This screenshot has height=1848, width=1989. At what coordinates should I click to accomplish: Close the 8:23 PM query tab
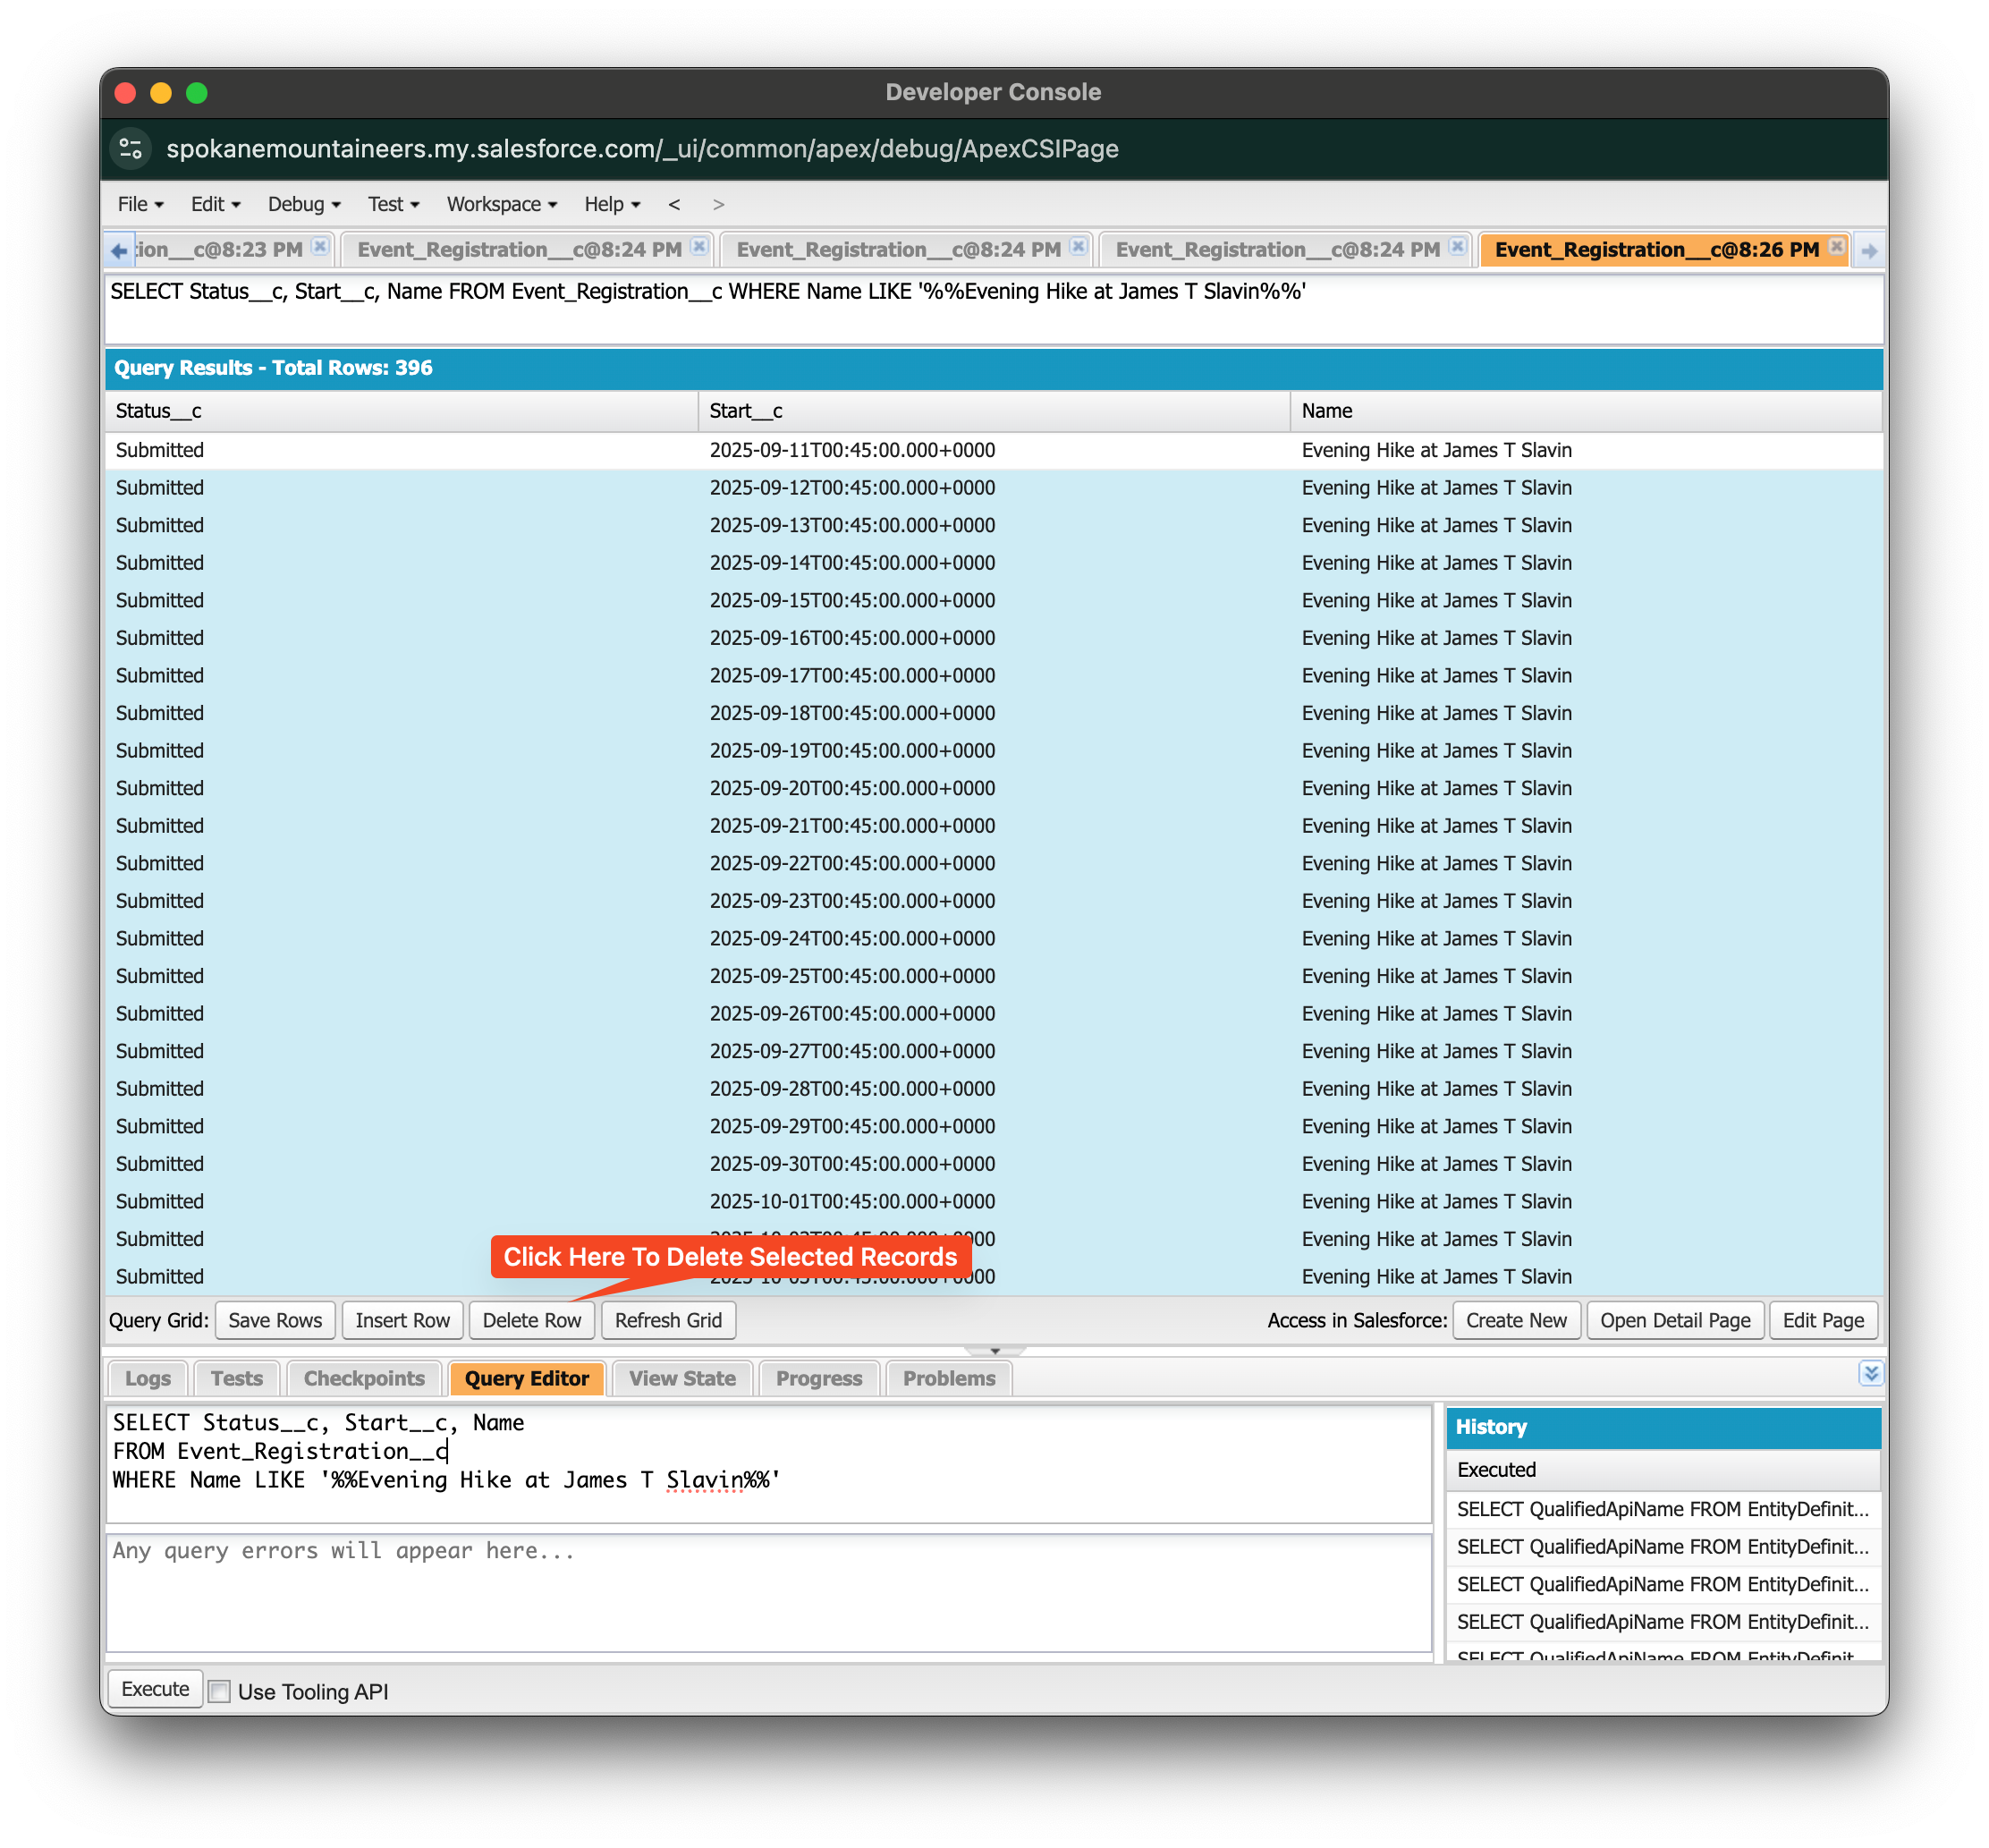(x=320, y=246)
